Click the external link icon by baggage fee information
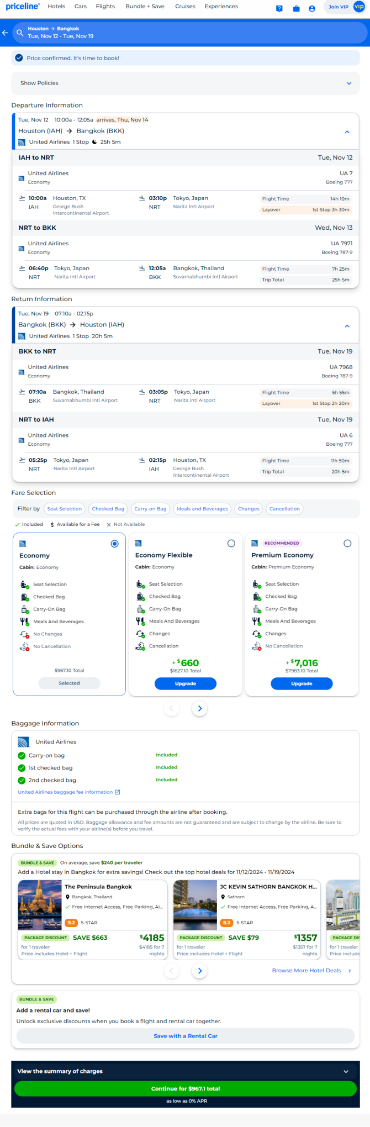370x1127 pixels. (117, 792)
